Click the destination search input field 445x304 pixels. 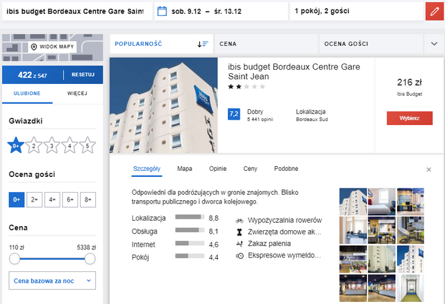pyautogui.click(x=77, y=12)
